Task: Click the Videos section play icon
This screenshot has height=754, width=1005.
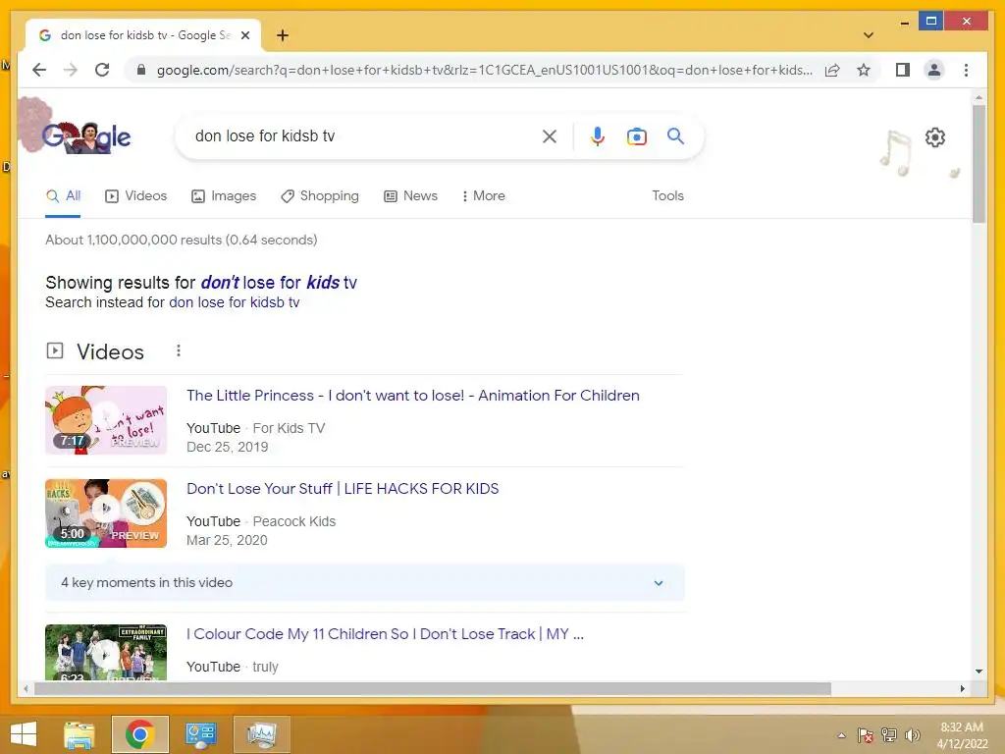Action: tap(55, 350)
